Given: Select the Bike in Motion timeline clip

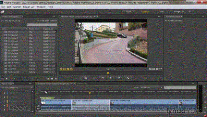Looking at the screenshot, I should pos(187,105).
